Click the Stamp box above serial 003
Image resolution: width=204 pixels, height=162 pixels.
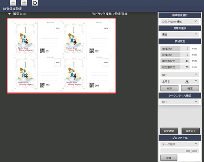[58, 63]
